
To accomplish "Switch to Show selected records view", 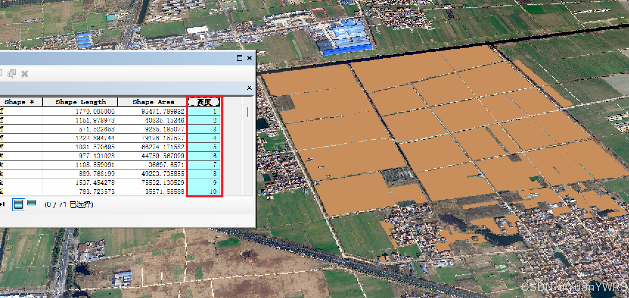I will pyautogui.click(x=32, y=203).
